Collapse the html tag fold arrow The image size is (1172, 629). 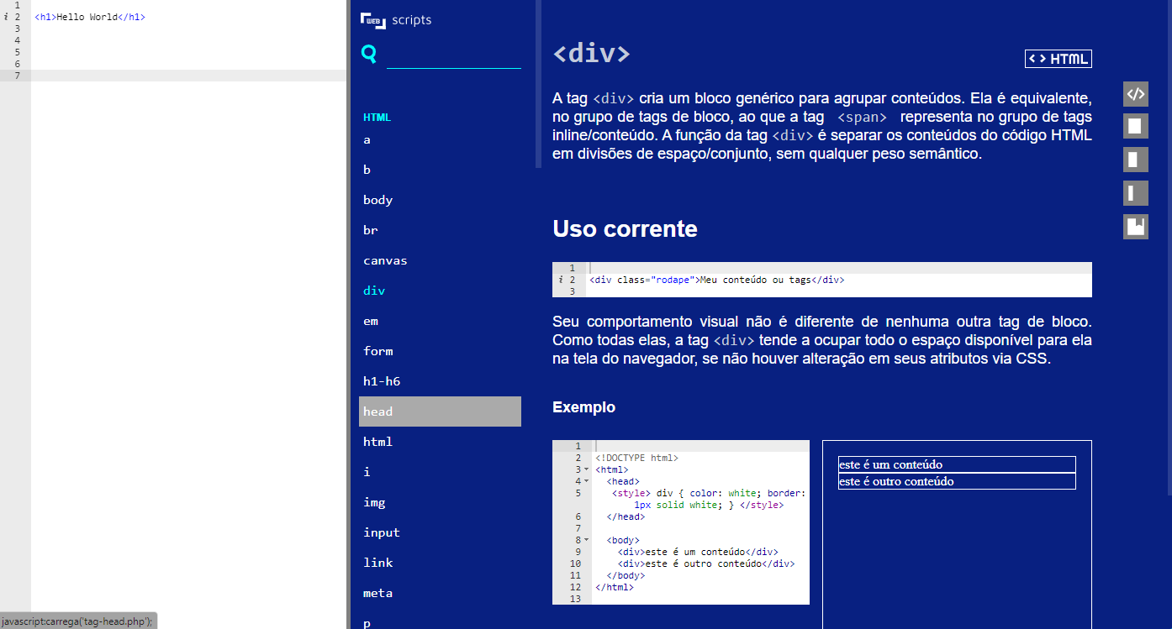(x=587, y=469)
